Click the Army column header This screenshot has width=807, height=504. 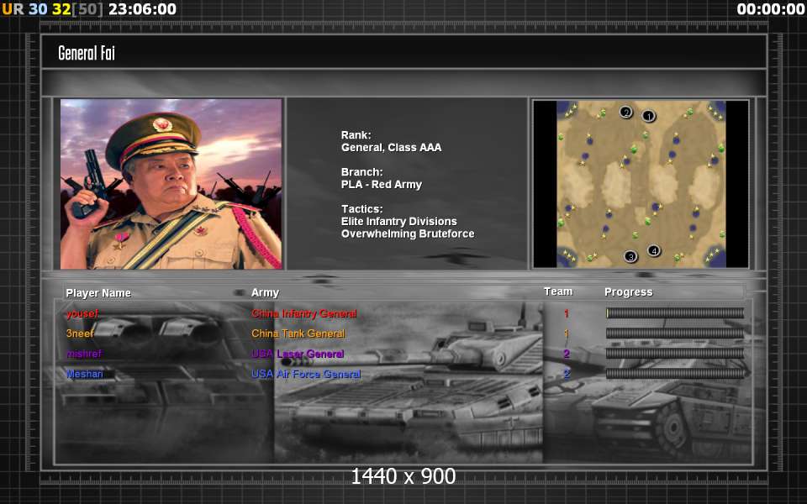[265, 292]
